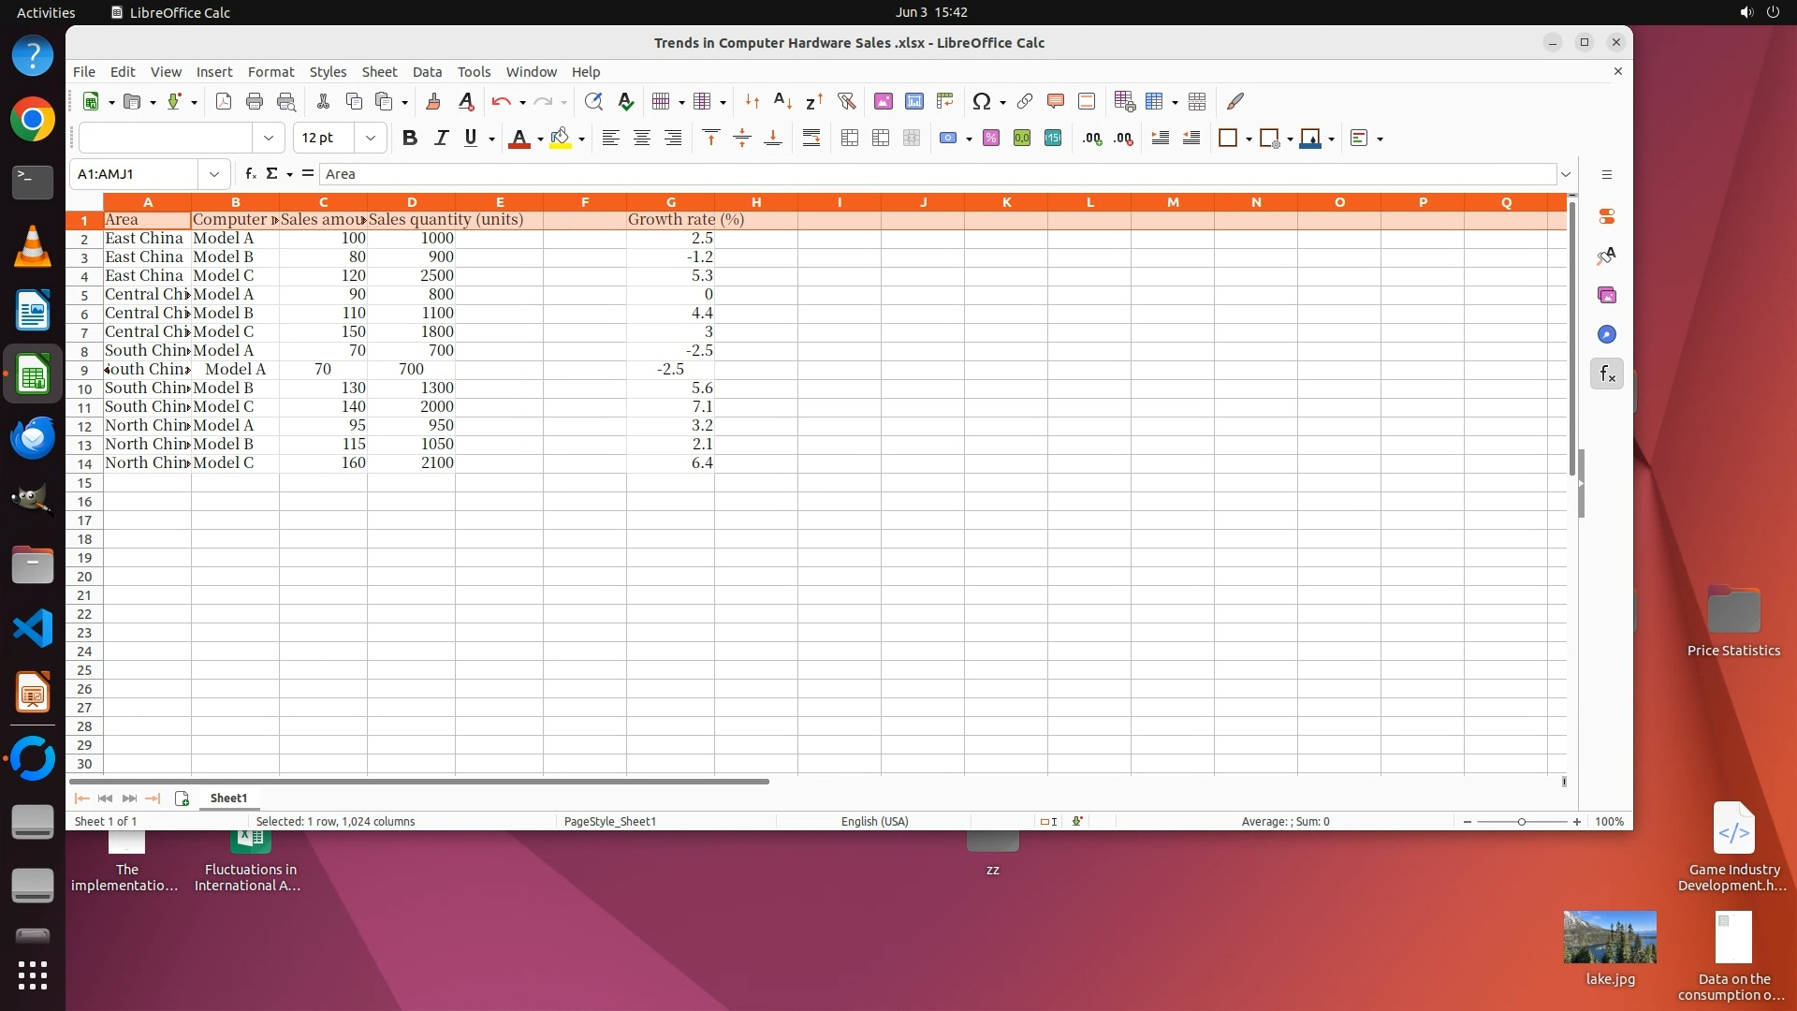The width and height of the screenshot is (1797, 1011).
Task: Open the Styles menu
Action: click(x=328, y=72)
